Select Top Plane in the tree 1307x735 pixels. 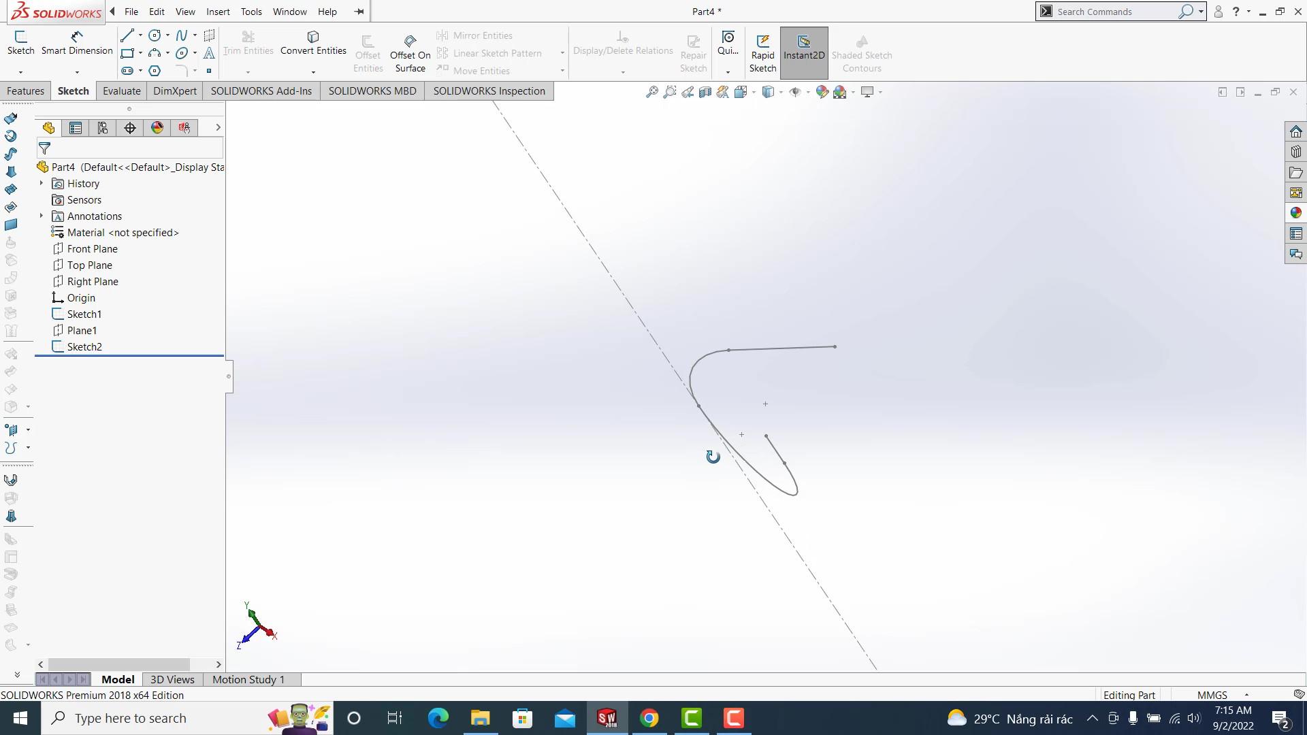[90, 265]
